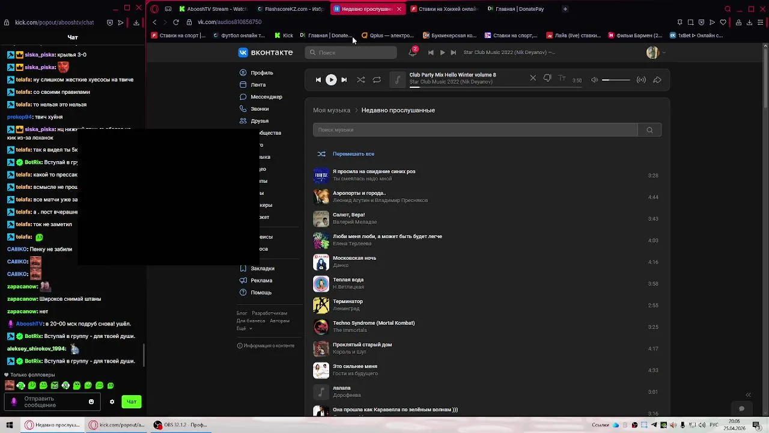Click the music search magnifier button
The height and width of the screenshot is (433, 769).
pyautogui.click(x=649, y=130)
